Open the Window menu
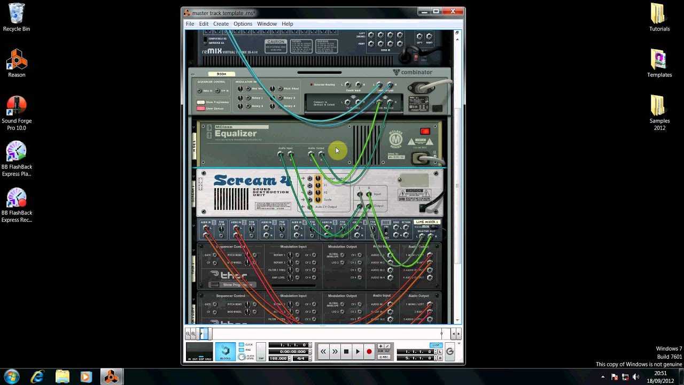 coord(267,24)
